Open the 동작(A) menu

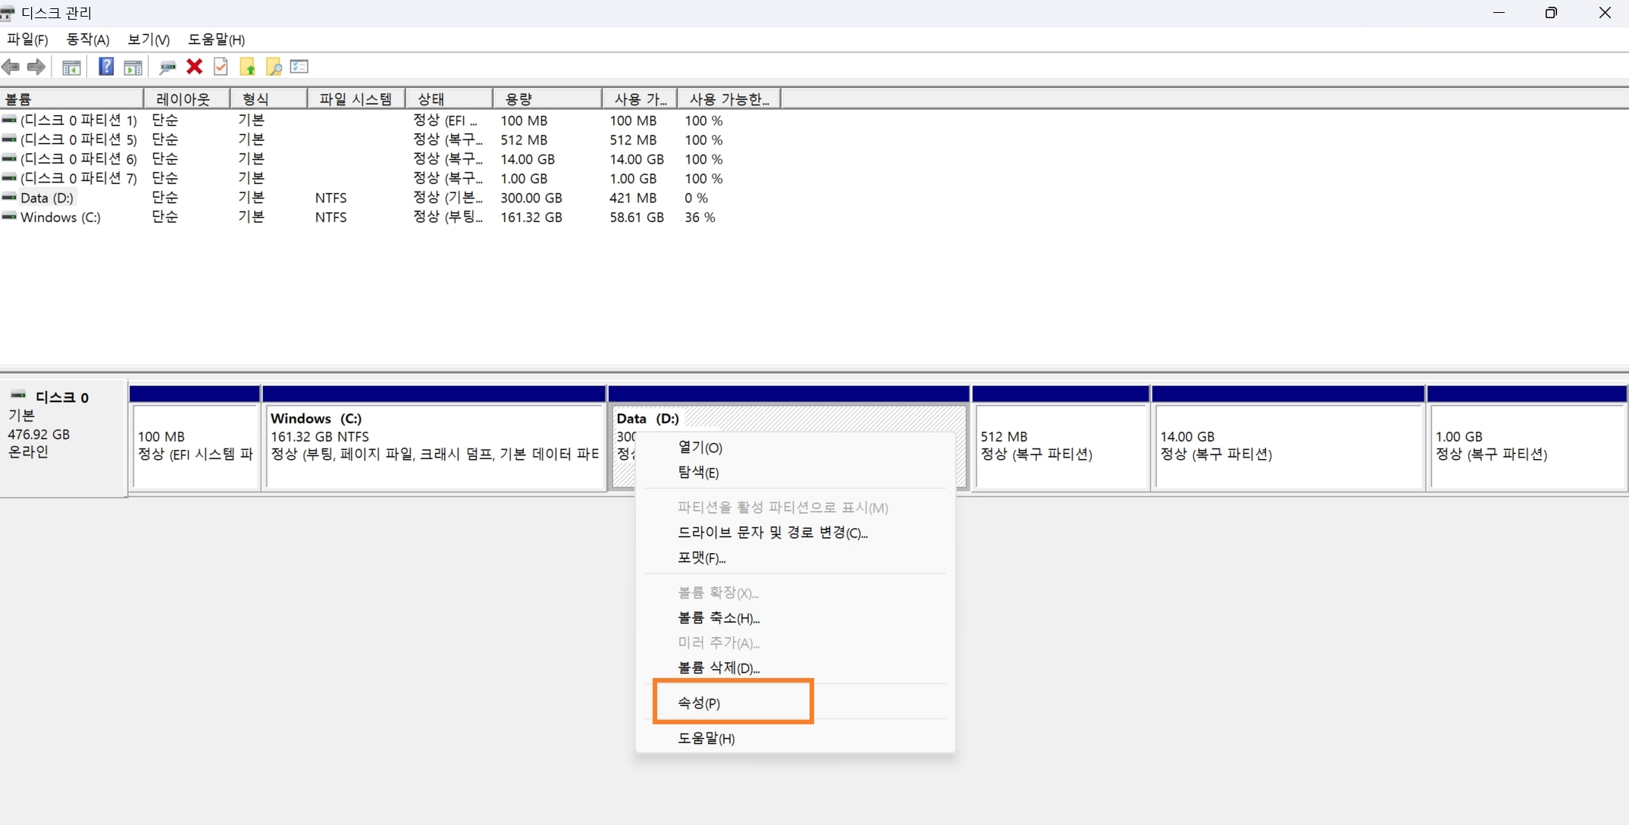[86, 39]
